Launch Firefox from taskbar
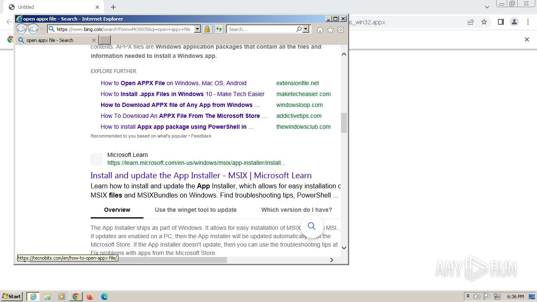This screenshot has width=537, height=302. [90, 297]
